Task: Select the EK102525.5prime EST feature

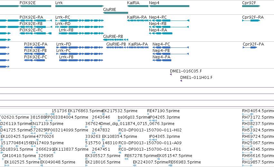Action: pos(7,165)
